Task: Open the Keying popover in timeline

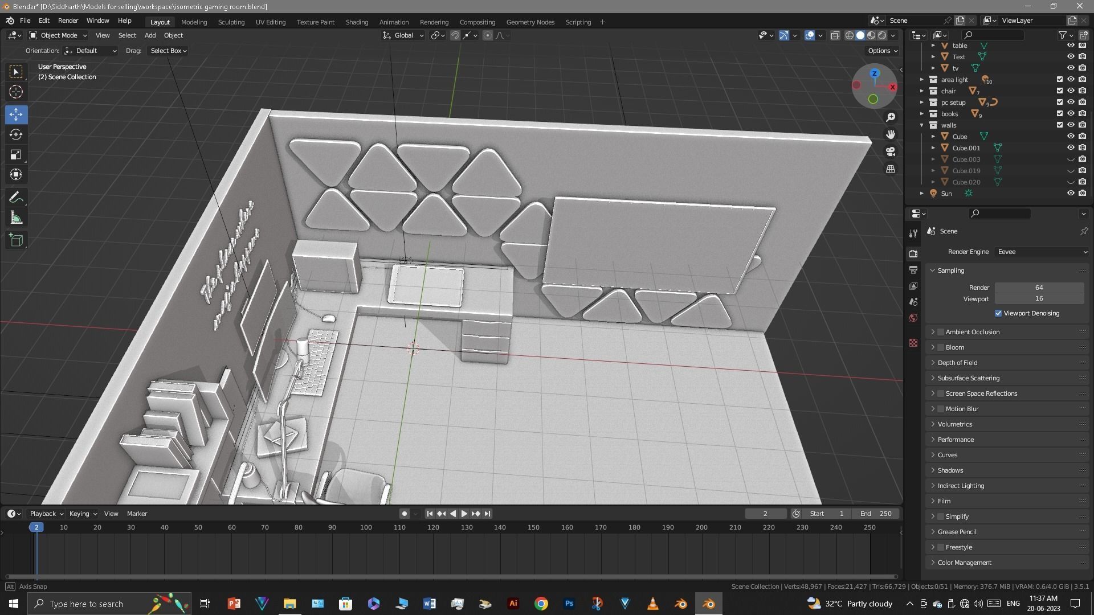Action: pyautogui.click(x=83, y=514)
